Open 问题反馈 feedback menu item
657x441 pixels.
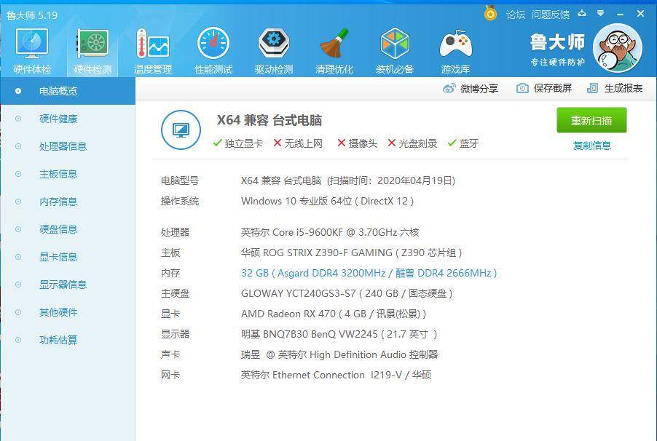point(552,13)
